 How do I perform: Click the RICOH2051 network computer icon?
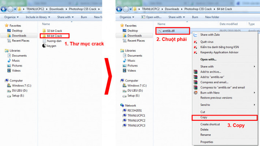(124, 111)
